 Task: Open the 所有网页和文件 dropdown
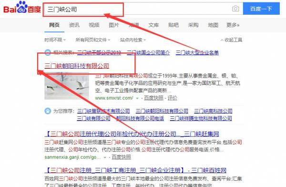(x=93, y=40)
